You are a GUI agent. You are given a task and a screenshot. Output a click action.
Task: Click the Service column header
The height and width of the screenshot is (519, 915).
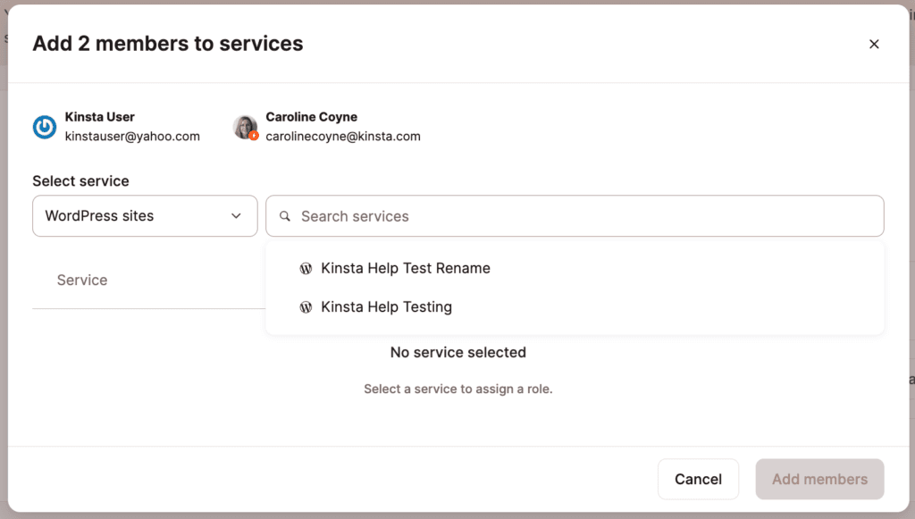click(81, 280)
